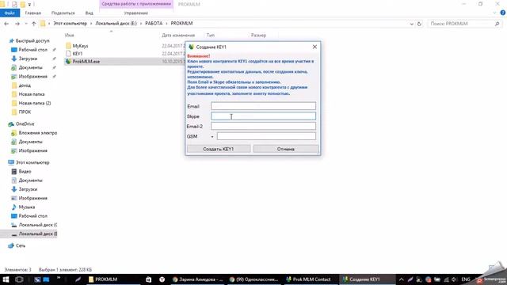Go forward with the Explorer forward arrow
Viewport: 507px width, 285px height.
(17, 24)
